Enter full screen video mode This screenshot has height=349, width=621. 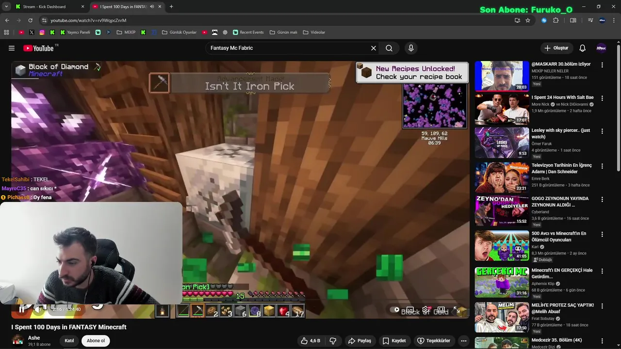point(457,310)
